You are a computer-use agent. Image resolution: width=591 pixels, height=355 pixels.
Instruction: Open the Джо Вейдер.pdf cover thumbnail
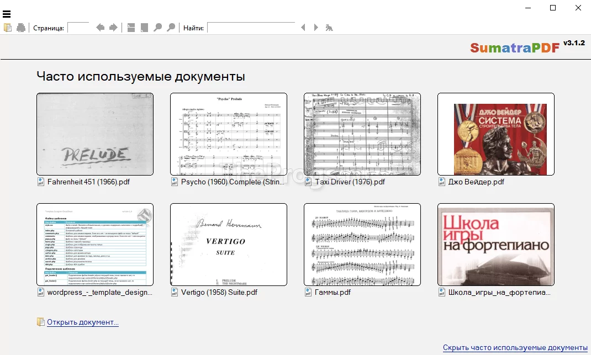pos(495,134)
